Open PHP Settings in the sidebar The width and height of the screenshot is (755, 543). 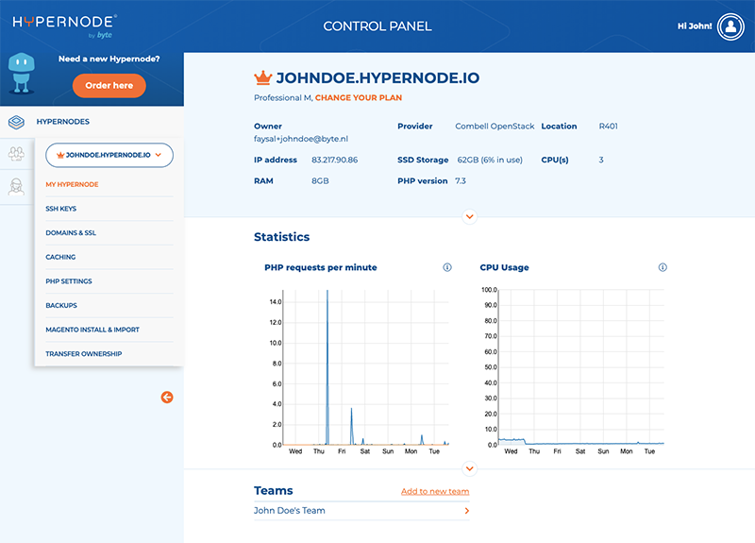(x=69, y=281)
